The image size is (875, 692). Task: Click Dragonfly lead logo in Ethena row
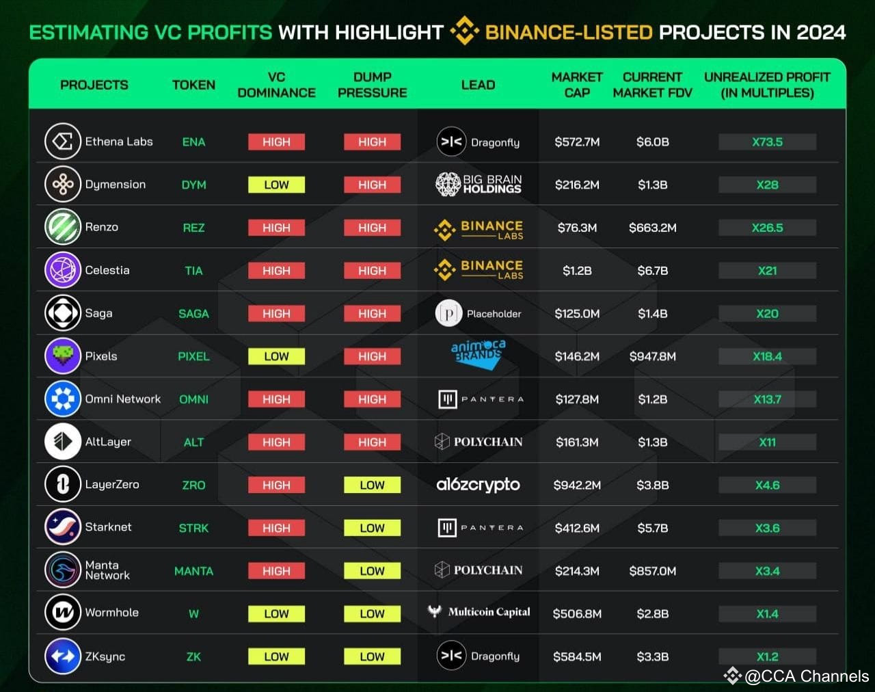[x=478, y=142]
